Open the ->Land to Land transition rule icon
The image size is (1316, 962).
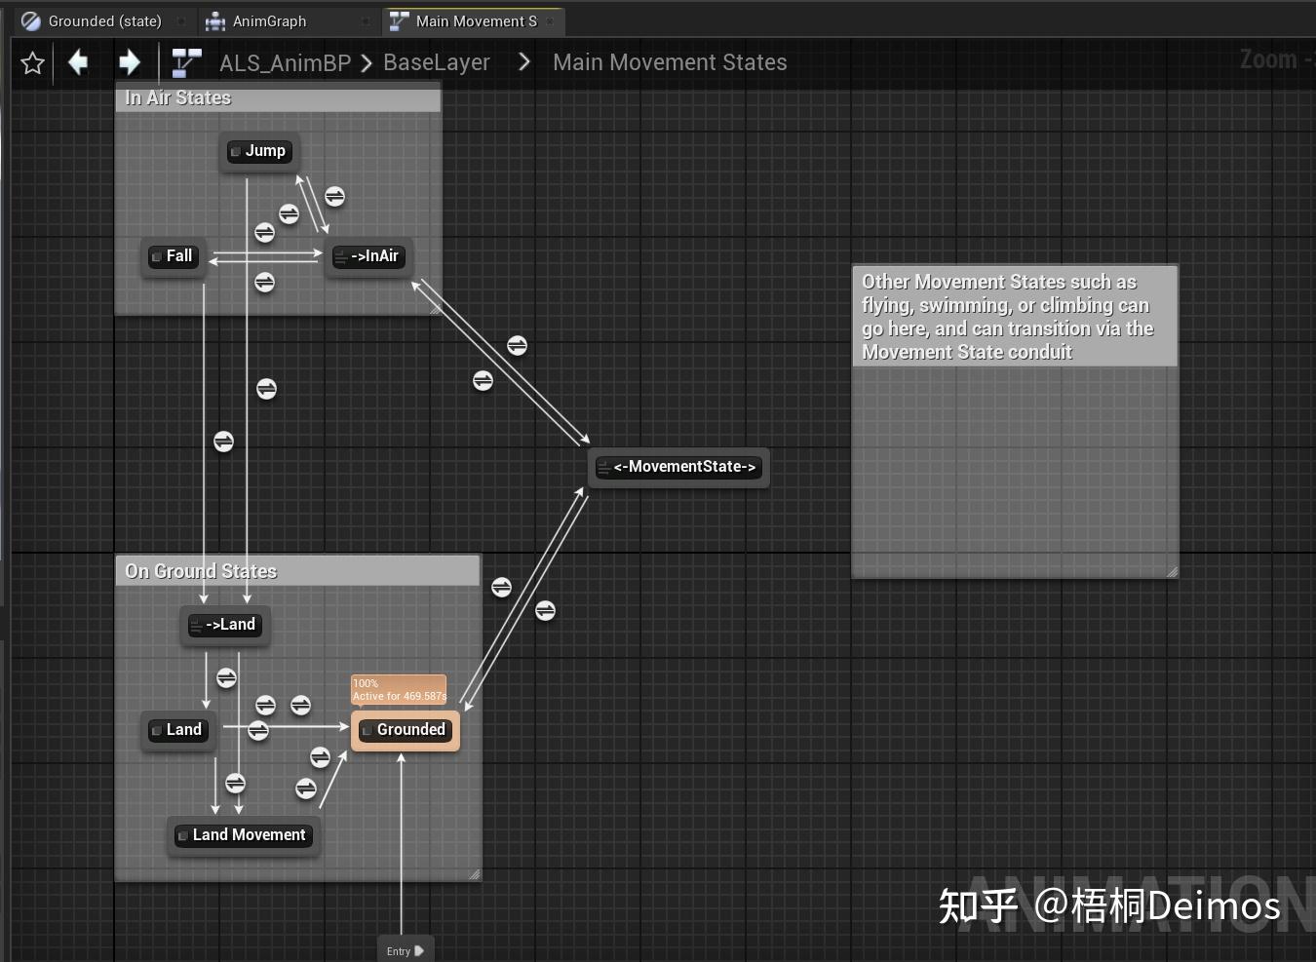[226, 677]
